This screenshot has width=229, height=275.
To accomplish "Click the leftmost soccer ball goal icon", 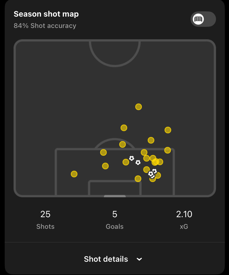I will click(132, 158).
